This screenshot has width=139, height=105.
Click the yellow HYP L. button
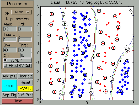pos(25,89)
